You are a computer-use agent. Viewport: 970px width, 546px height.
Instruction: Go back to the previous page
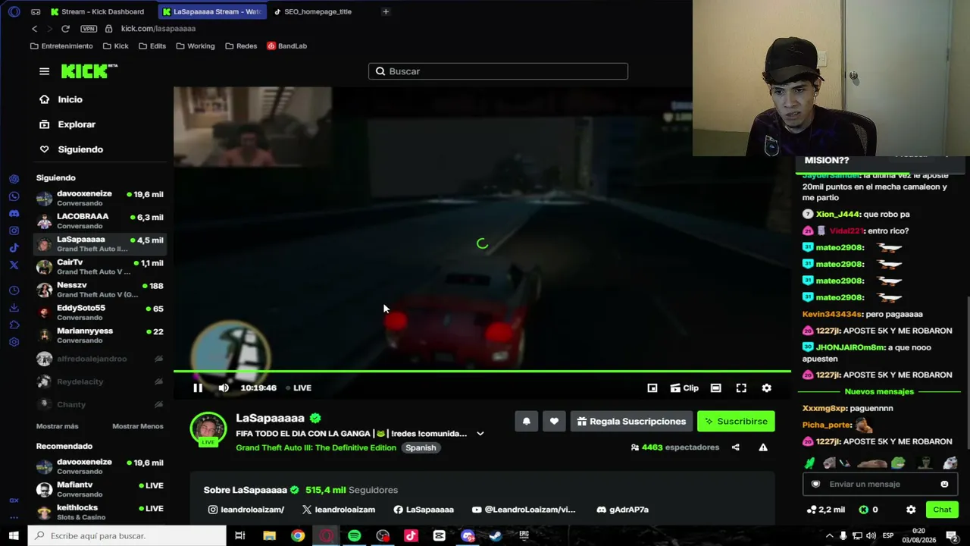pos(34,29)
